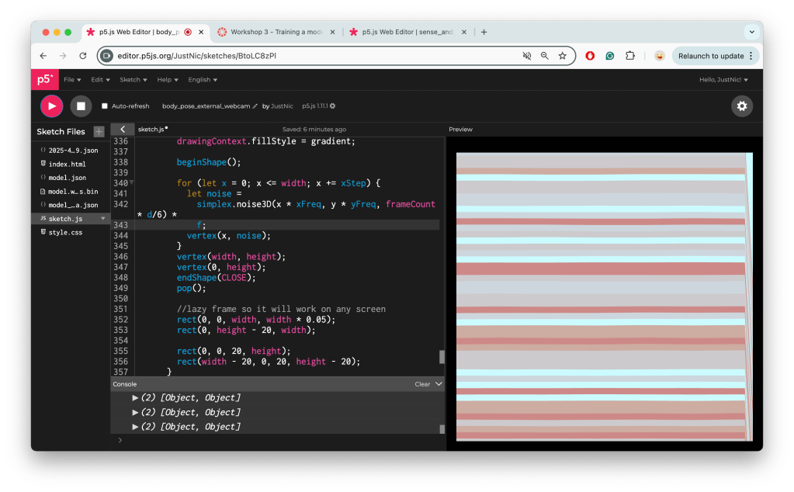Open the File menu
794x492 pixels.
[71, 80]
